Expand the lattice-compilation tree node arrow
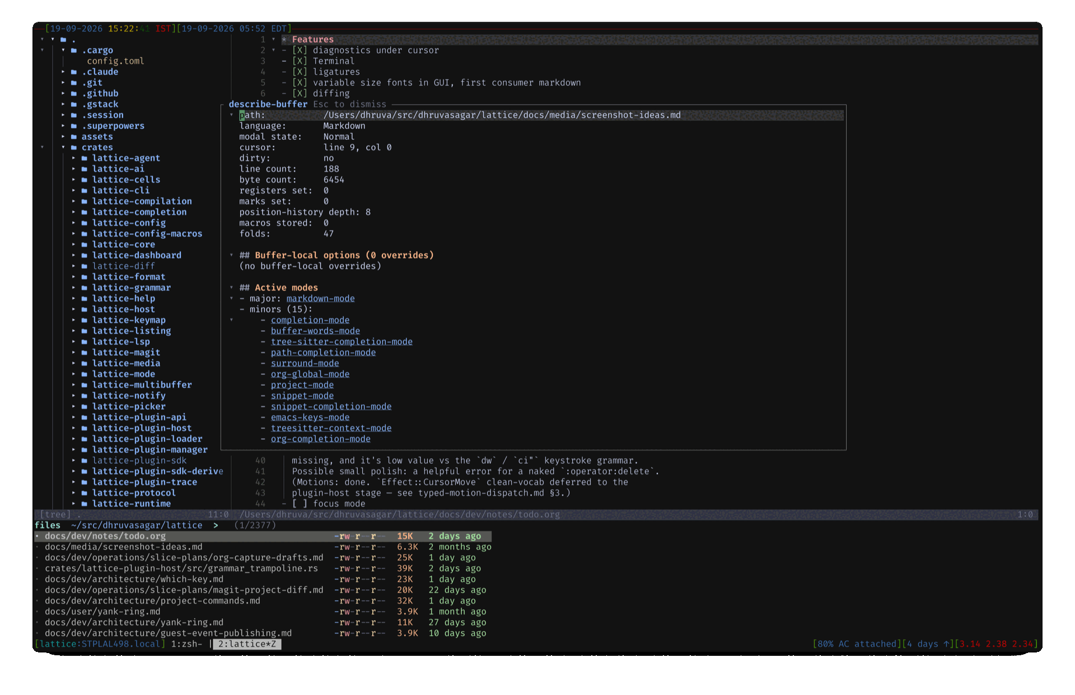This screenshot has width=1075, height=695. 73,201
